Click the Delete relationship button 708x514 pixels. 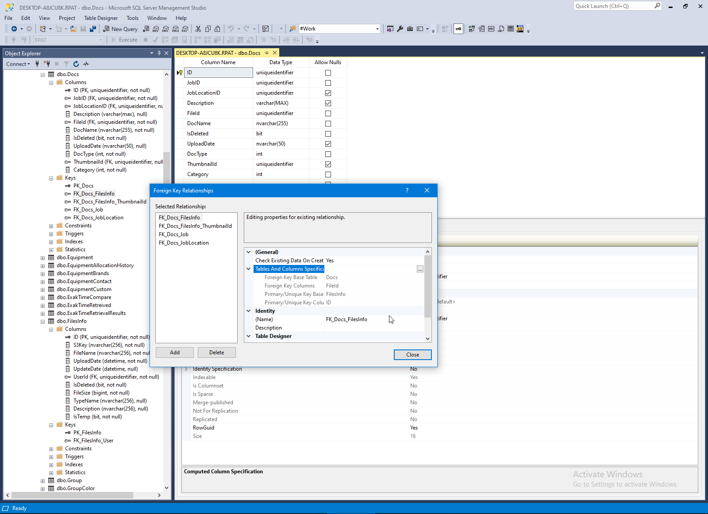pyautogui.click(x=217, y=353)
